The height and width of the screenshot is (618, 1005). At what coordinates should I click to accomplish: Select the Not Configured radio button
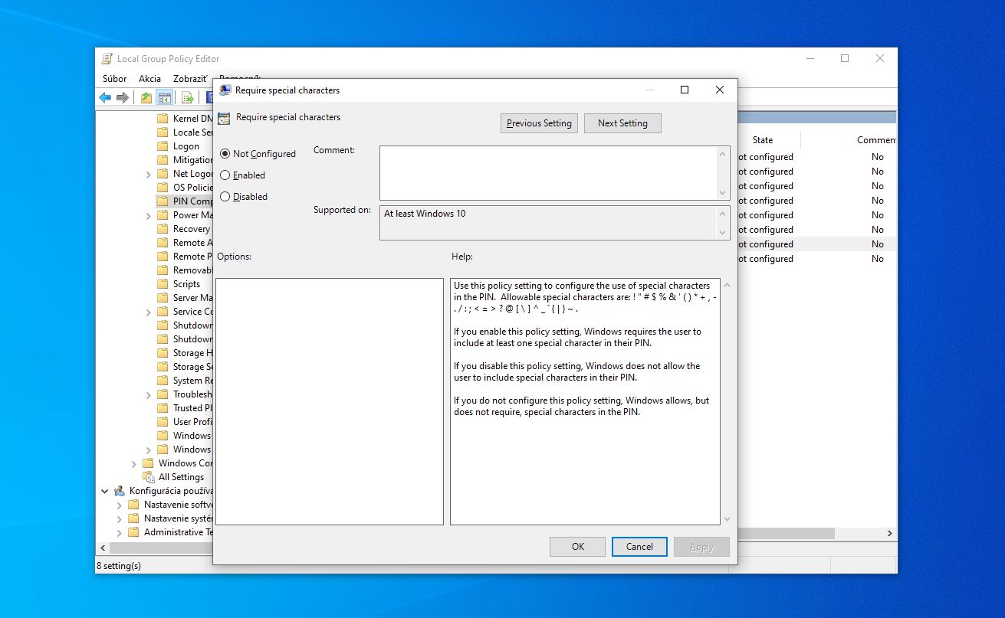(225, 154)
